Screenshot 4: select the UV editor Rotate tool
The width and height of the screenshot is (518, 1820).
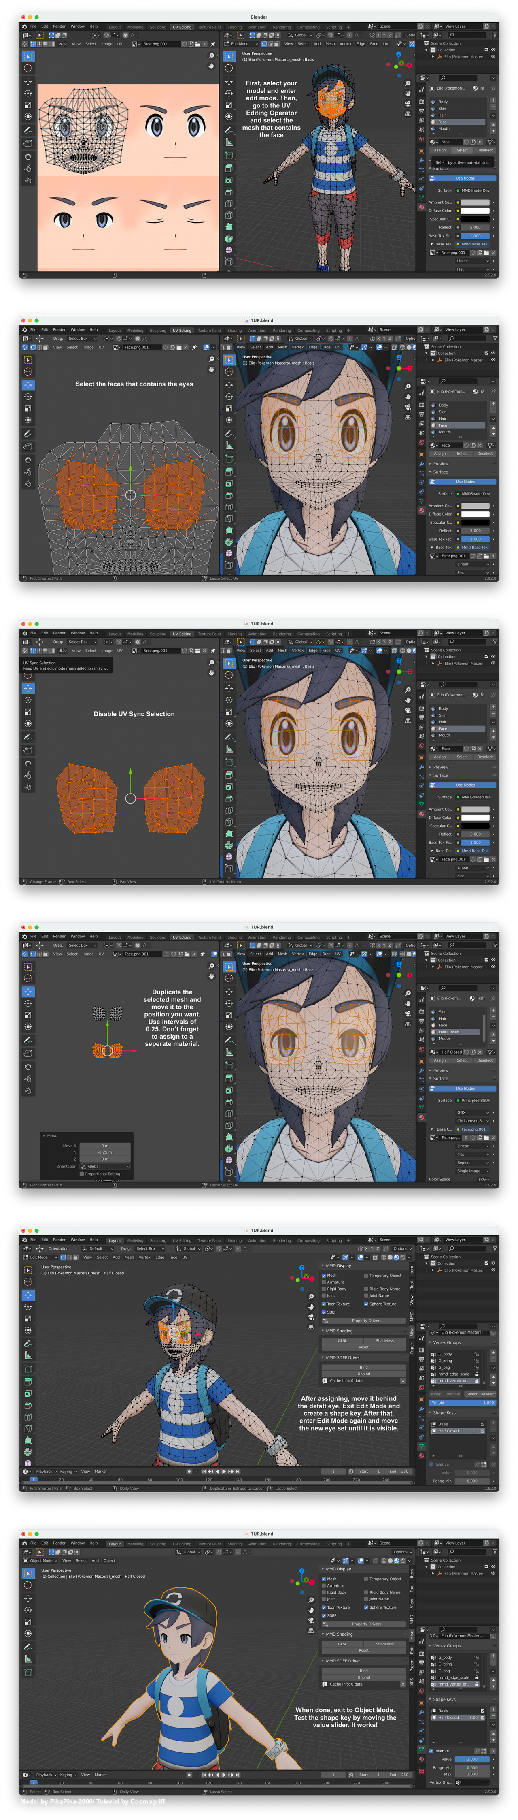pyautogui.click(x=28, y=1003)
